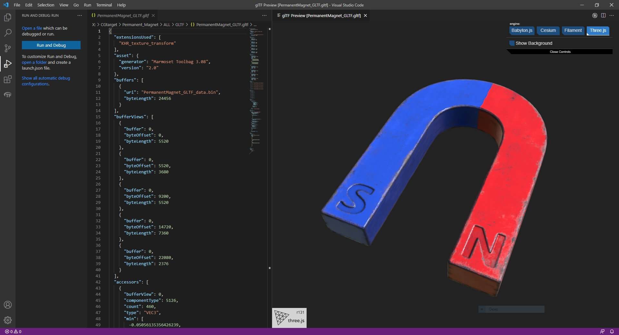Open the Explorer view in activity bar

click(x=8, y=17)
